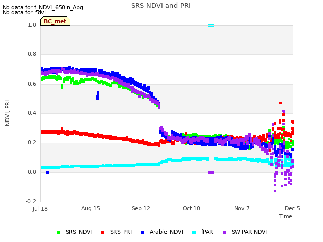
Task: Click the BC_met site label
Action: [x=55, y=21]
